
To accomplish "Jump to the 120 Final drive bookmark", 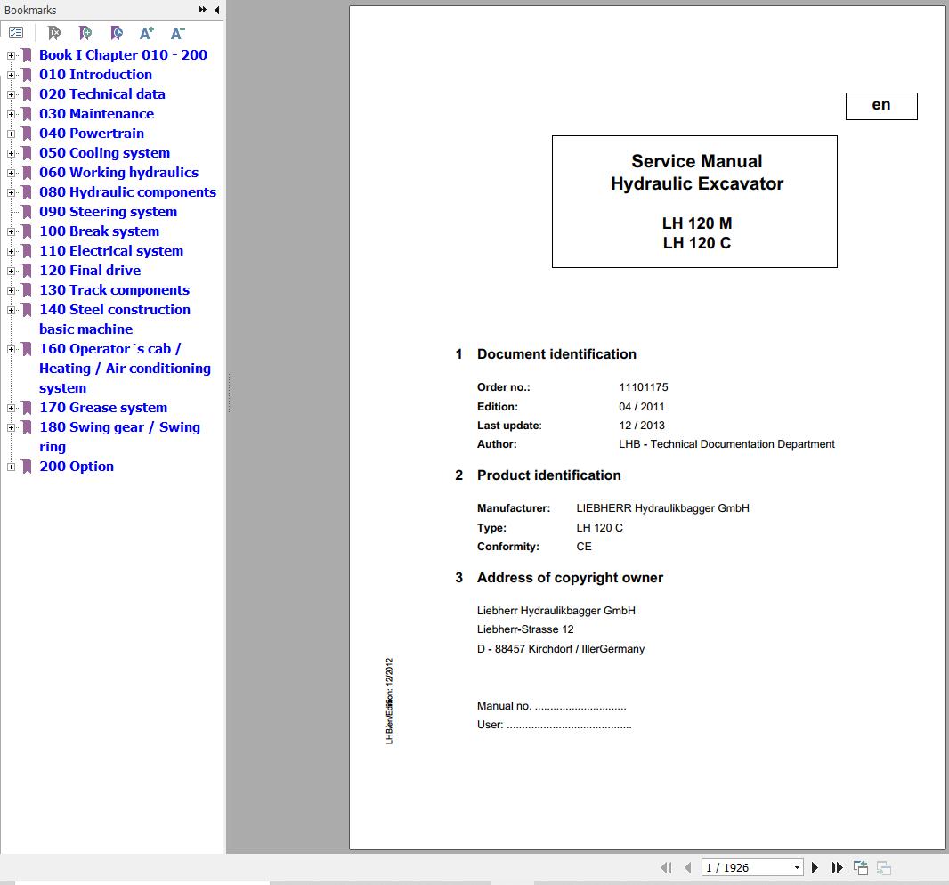I will pos(90,271).
